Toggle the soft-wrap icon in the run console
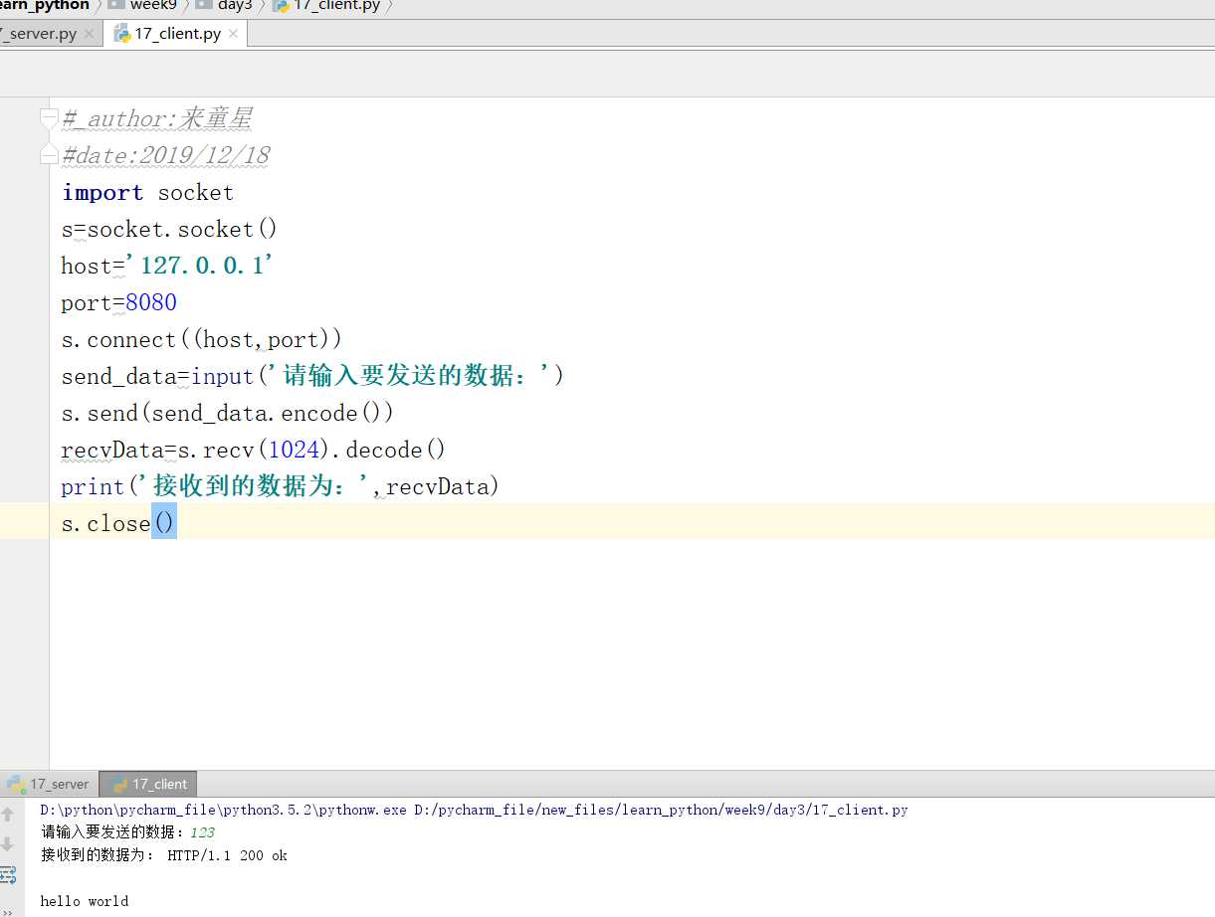 pyautogui.click(x=8, y=875)
